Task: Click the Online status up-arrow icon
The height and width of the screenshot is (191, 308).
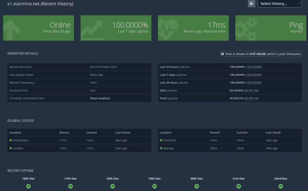Action: [12, 29]
